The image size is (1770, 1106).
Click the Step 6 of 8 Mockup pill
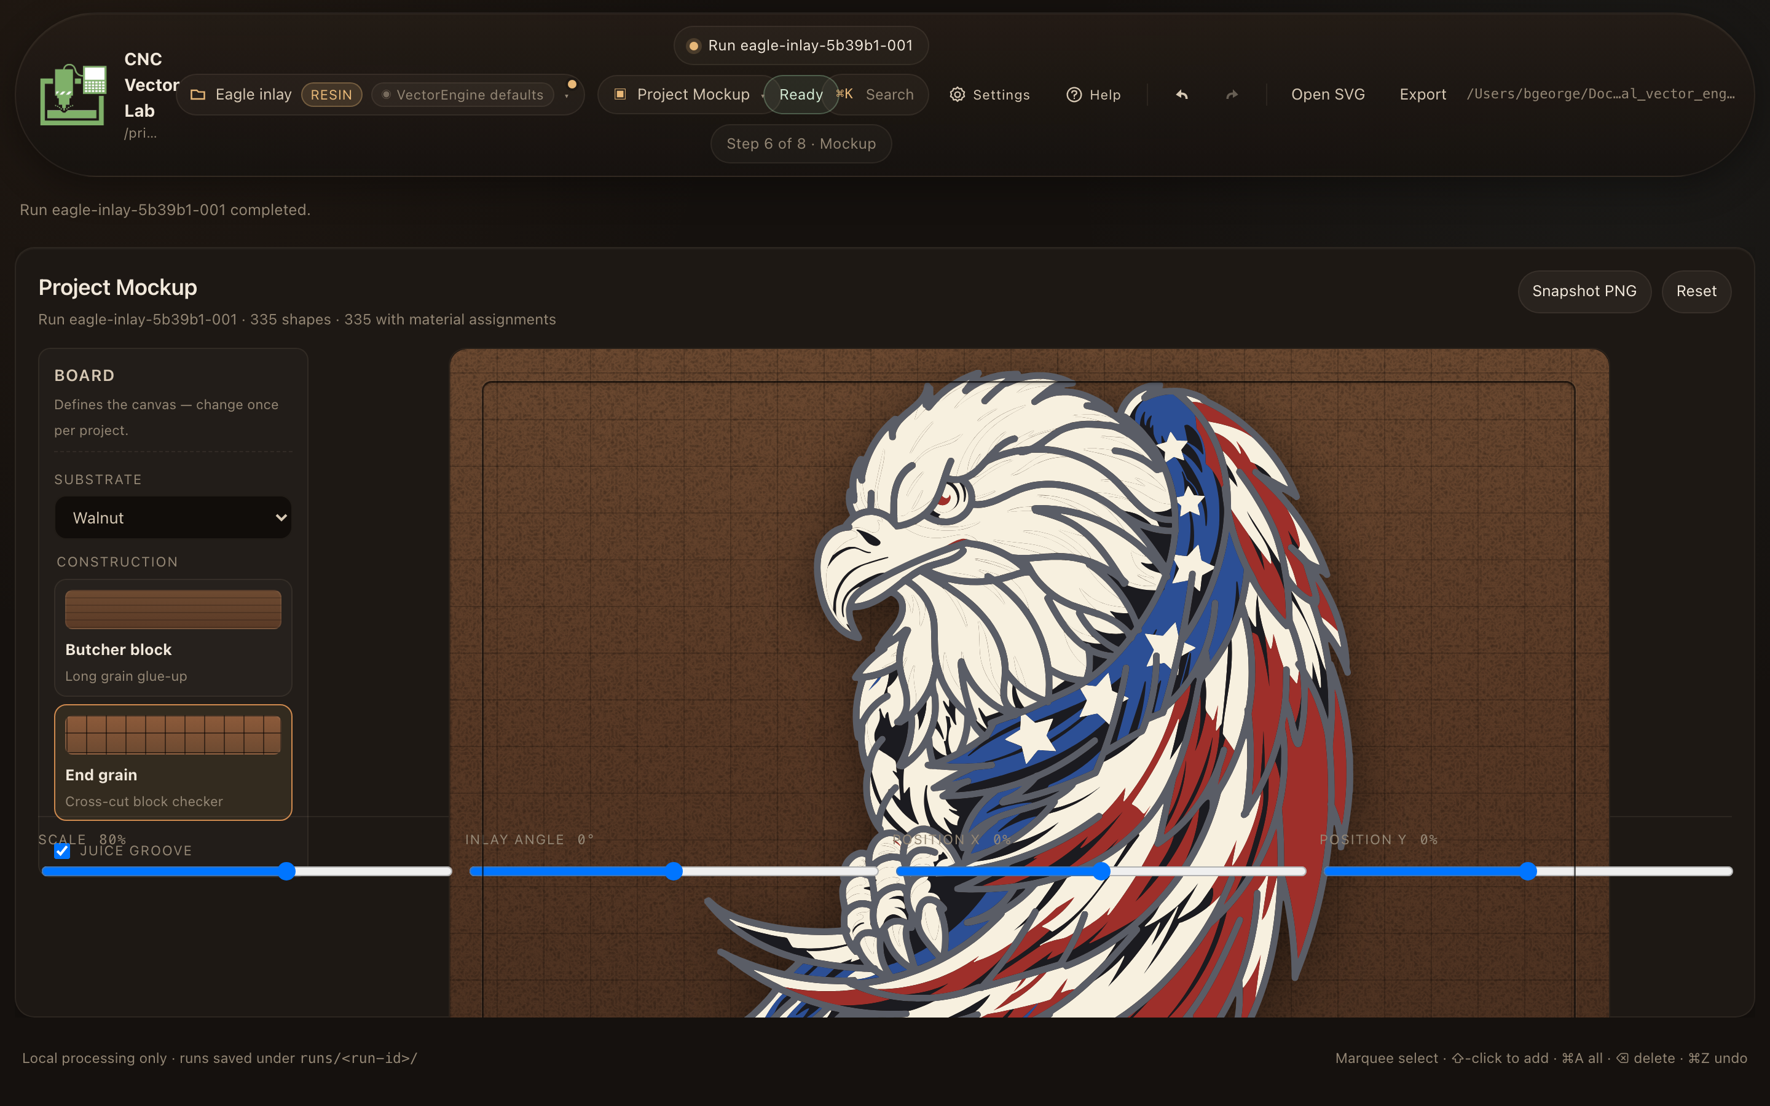(801, 143)
